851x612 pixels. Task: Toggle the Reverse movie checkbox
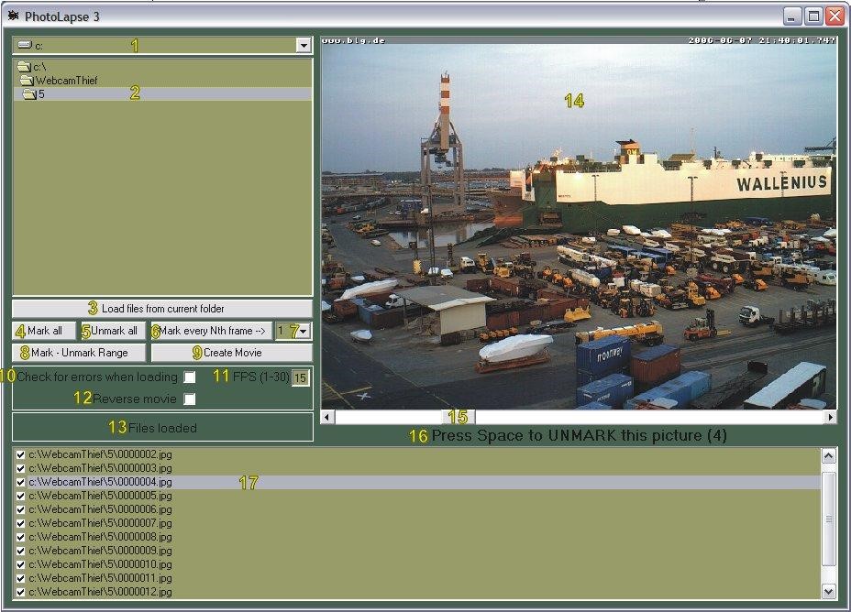[x=190, y=399]
